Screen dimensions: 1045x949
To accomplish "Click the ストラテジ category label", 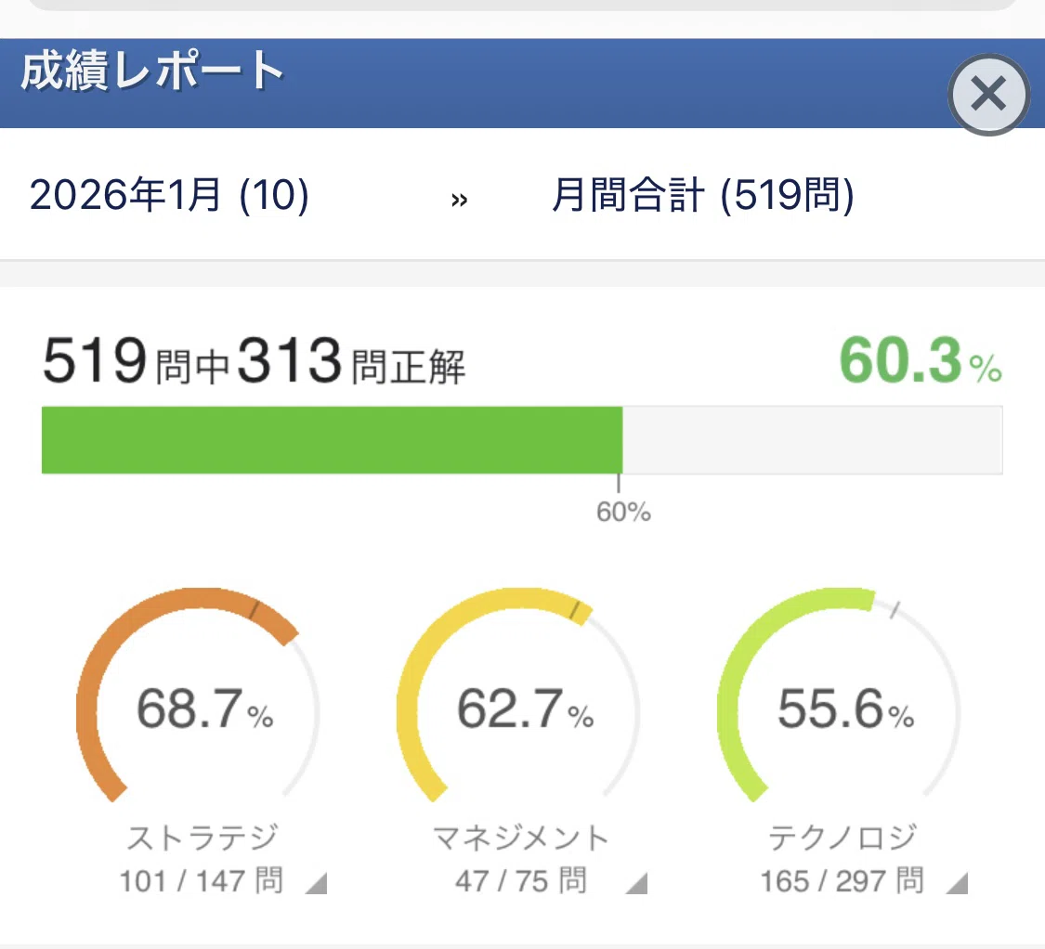I will (202, 838).
